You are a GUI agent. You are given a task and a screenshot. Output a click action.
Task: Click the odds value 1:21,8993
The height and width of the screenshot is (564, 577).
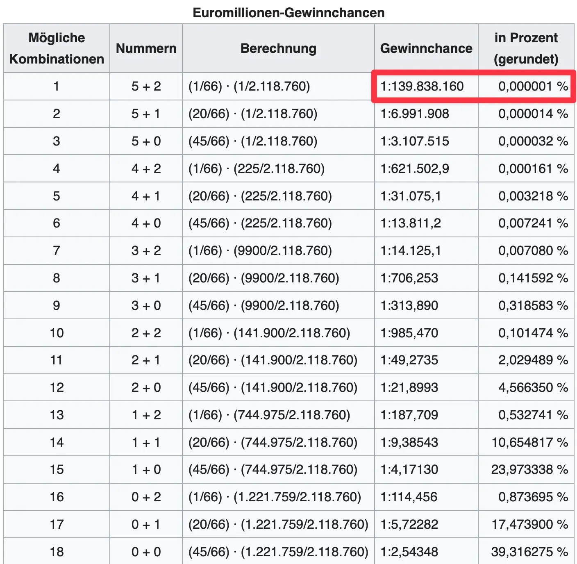(x=409, y=388)
